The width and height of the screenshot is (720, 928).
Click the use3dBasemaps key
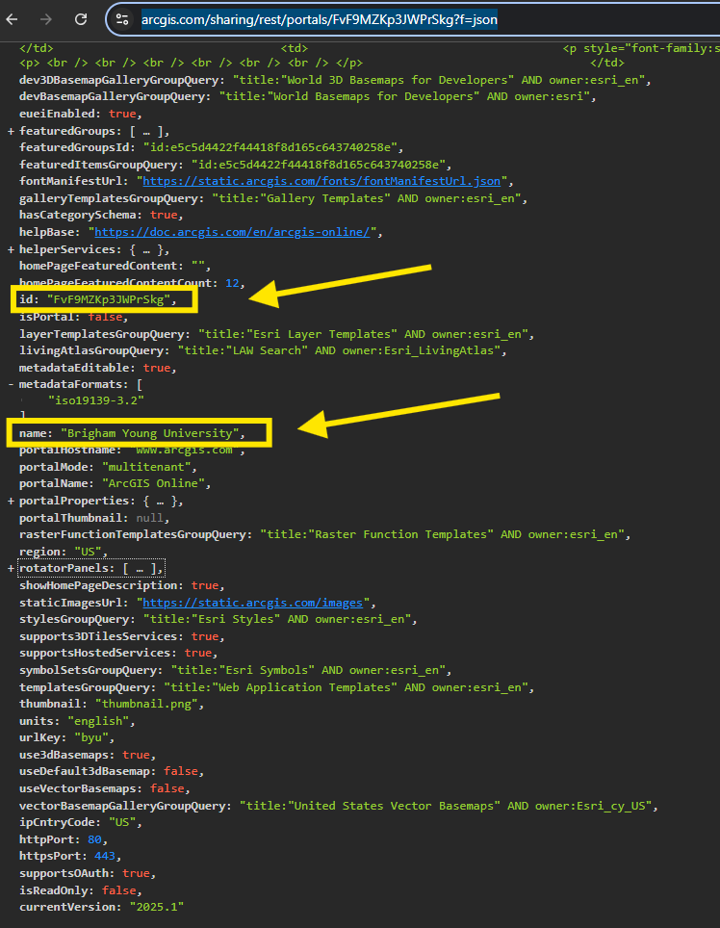coord(64,755)
